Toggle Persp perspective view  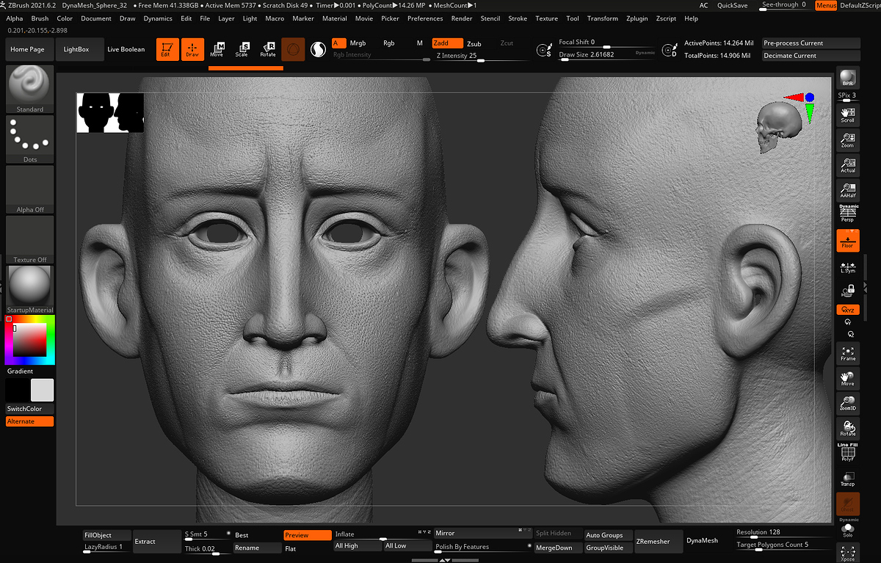(x=848, y=214)
